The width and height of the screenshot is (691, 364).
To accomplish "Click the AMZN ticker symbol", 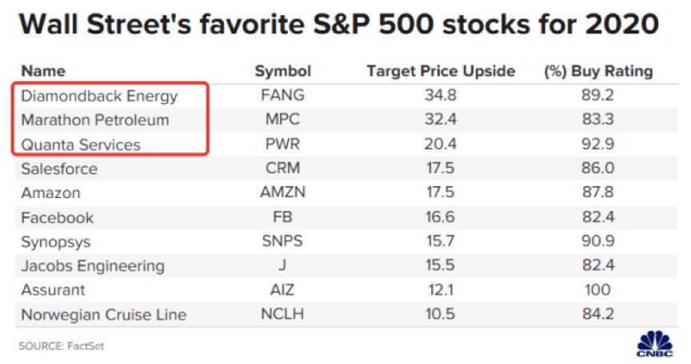I will coord(282,193).
